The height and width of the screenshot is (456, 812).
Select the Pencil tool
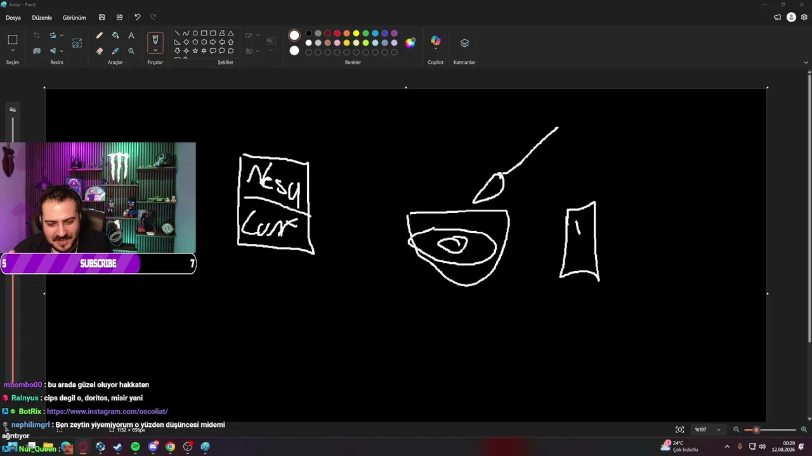(x=100, y=35)
